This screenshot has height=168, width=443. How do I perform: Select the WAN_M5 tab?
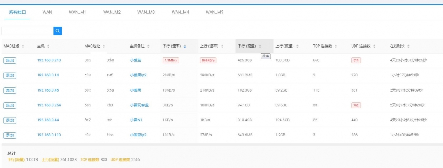(215, 13)
